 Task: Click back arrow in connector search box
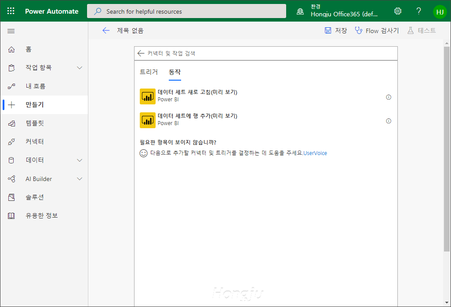(x=141, y=53)
